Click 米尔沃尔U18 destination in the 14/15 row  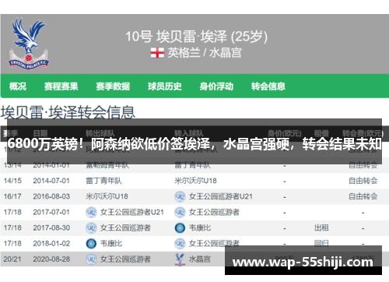point(195,181)
